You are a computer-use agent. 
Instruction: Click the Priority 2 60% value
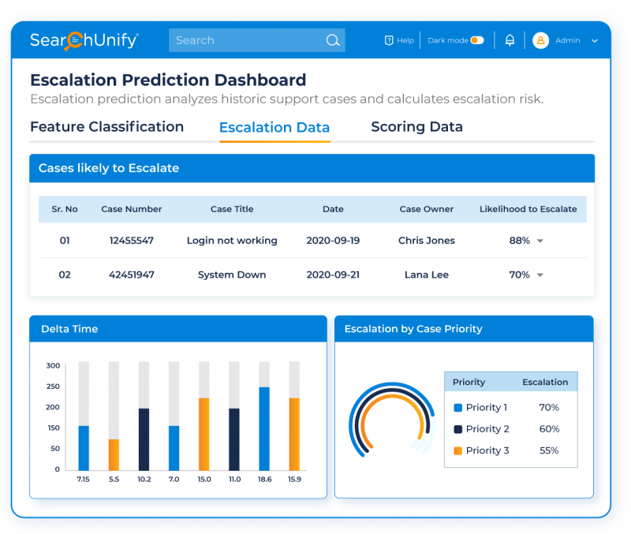coord(549,429)
